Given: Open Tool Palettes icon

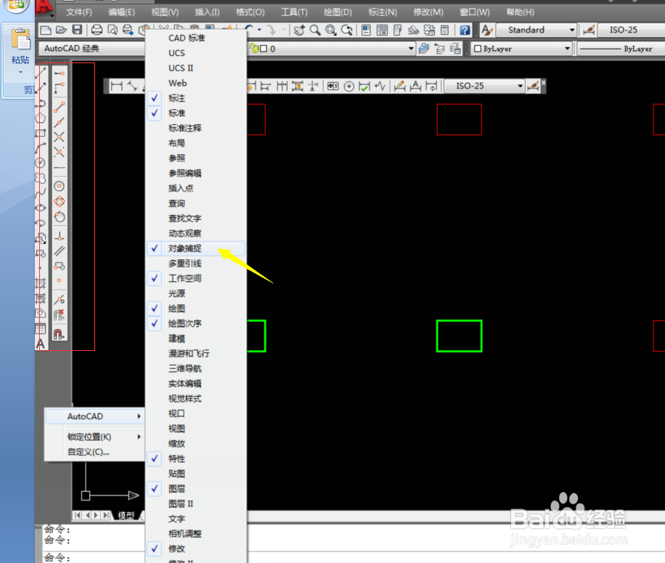Looking at the screenshot, I should (x=397, y=30).
